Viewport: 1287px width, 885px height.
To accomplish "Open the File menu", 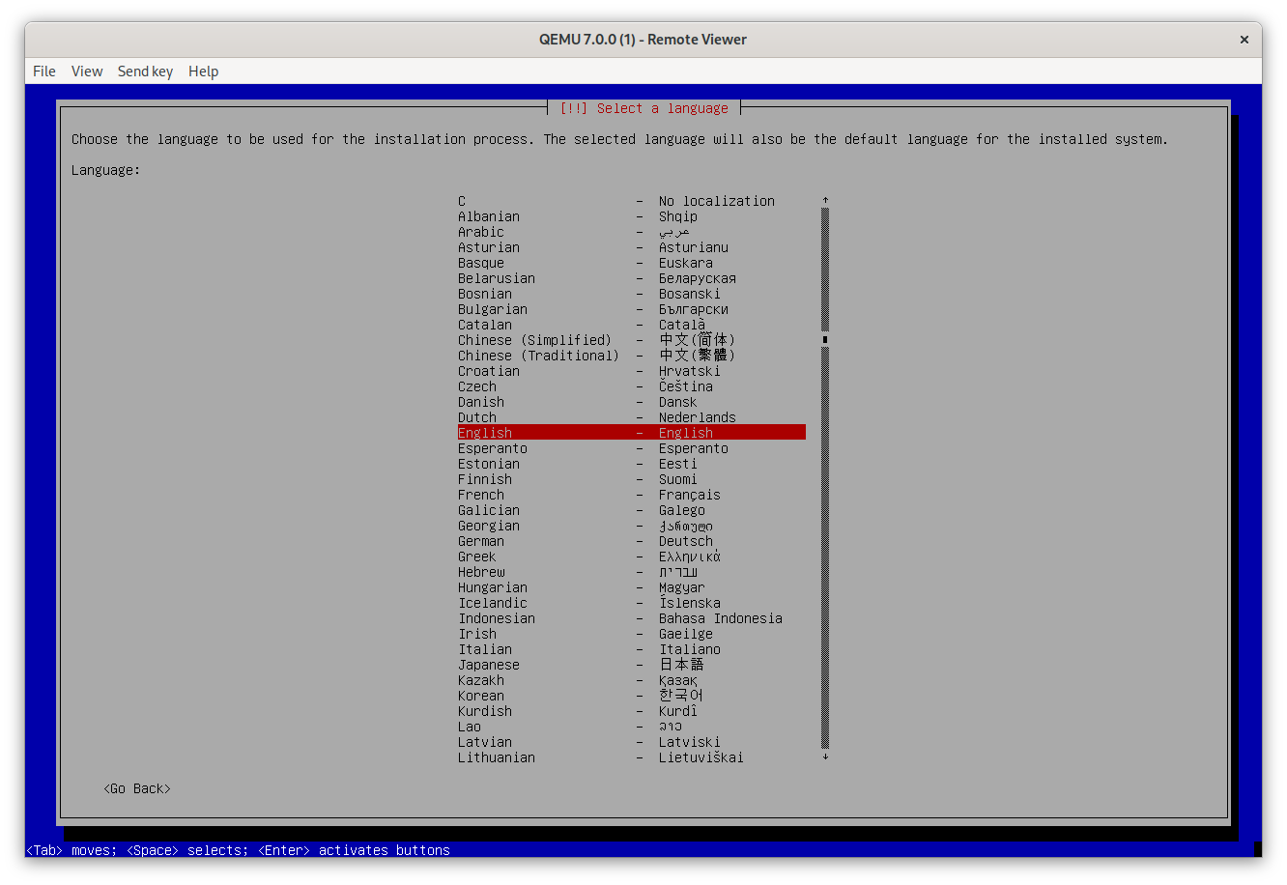I will pos(43,71).
